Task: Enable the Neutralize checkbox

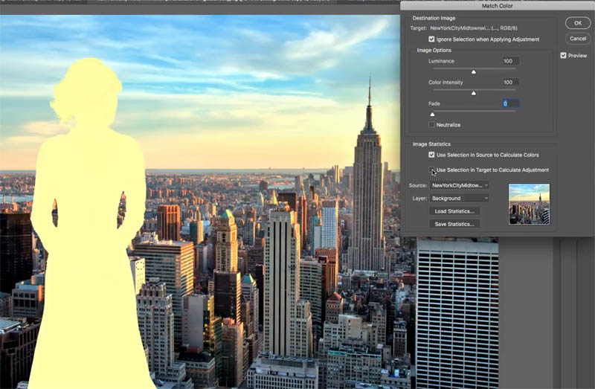Action: (x=431, y=124)
